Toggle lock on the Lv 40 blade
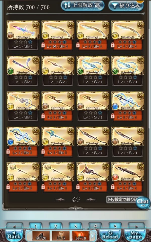Viewport: 151px width, 242px height. pyautogui.click(x=43, y=45)
